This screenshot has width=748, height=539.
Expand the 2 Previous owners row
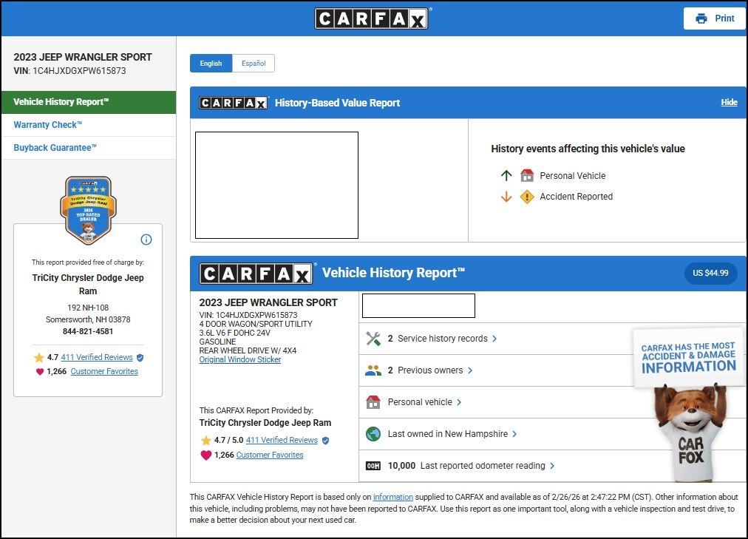pyautogui.click(x=430, y=370)
